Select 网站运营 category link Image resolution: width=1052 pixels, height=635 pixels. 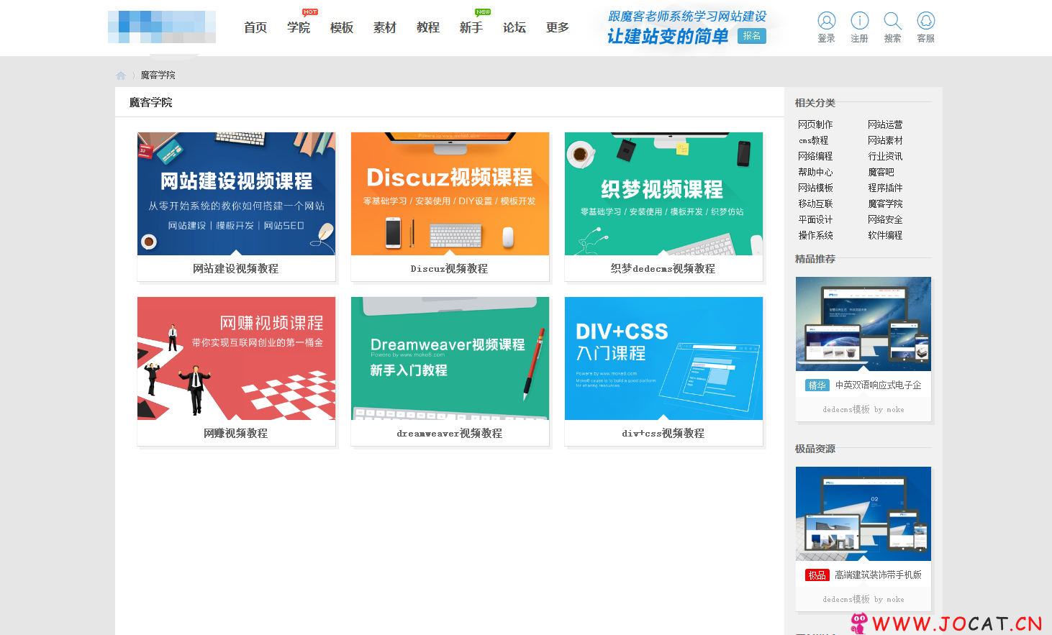pyautogui.click(x=885, y=124)
